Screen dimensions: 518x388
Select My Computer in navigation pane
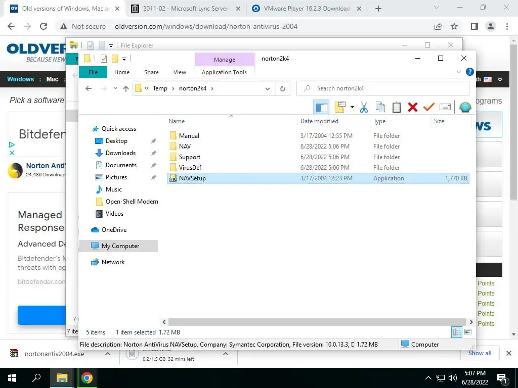[x=118, y=246]
